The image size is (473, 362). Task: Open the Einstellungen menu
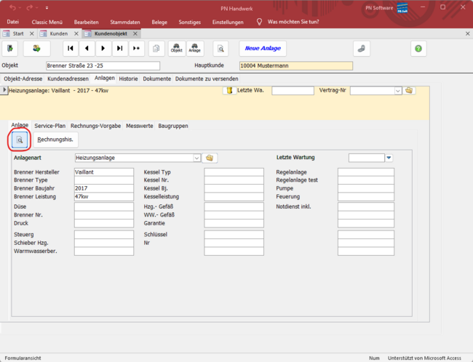(x=228, y=22)
